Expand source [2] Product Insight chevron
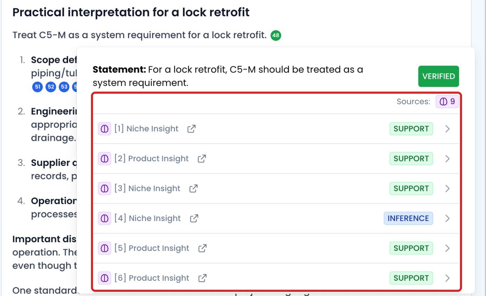 click(447, 159)
